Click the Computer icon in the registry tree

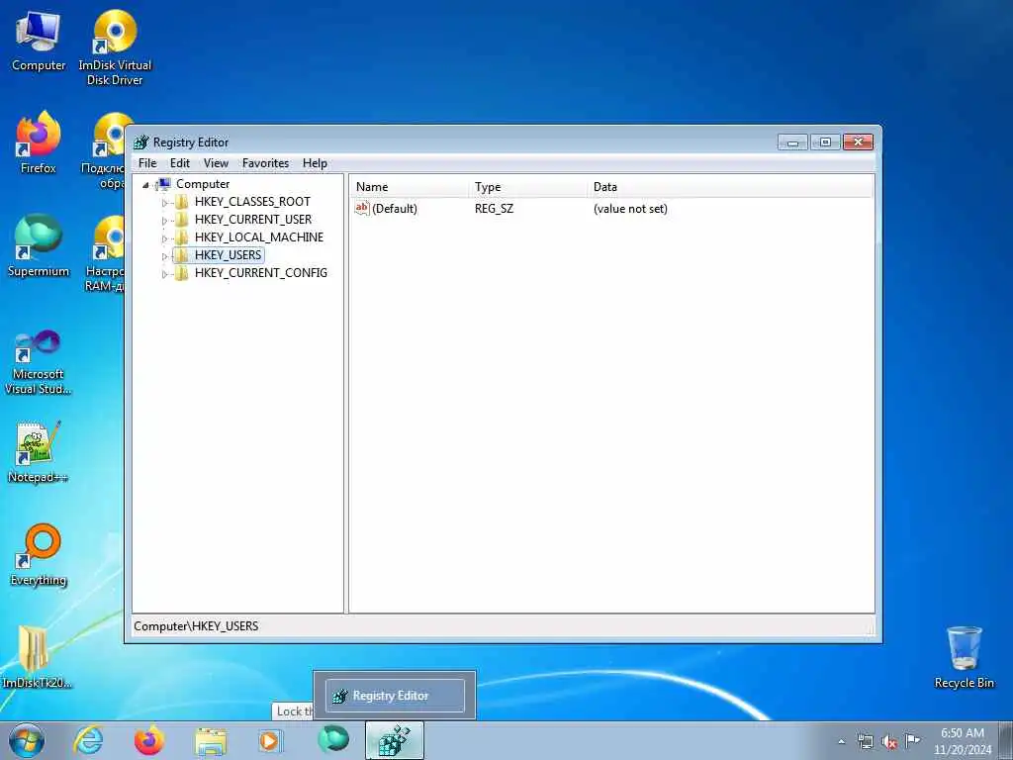(x=163, y=184)
